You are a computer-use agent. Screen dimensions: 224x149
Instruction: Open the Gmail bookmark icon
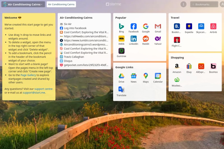click(158, 26)
